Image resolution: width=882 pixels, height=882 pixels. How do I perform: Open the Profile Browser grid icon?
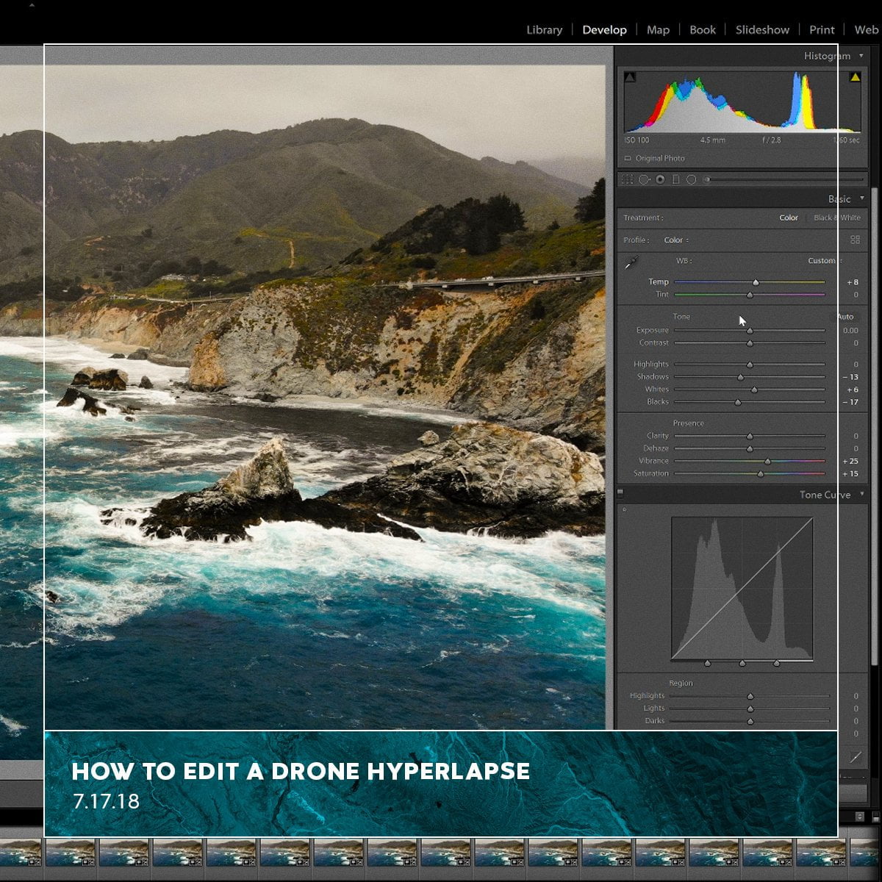(856, 239)
